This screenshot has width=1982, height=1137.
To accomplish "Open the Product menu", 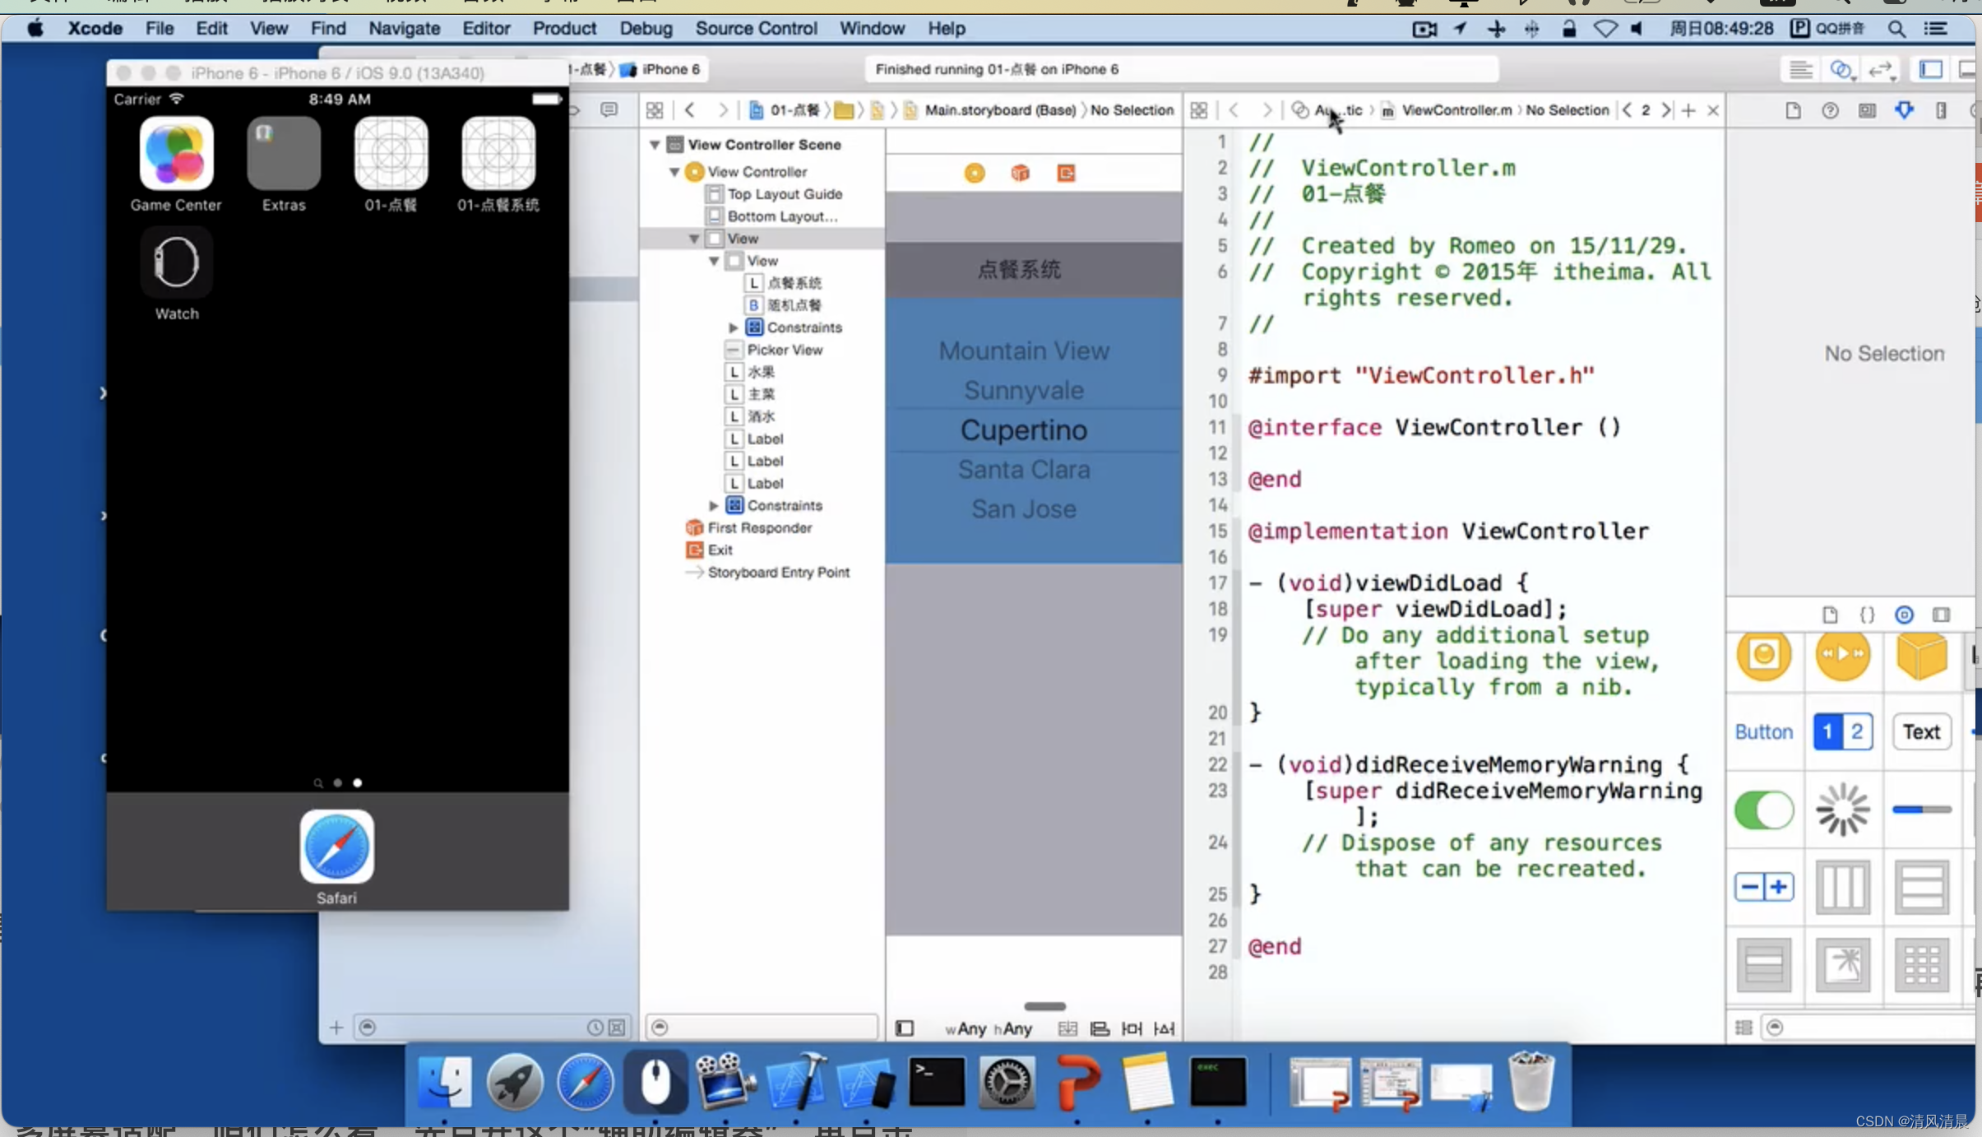I will pyautogui.click(x=564, y=29).
